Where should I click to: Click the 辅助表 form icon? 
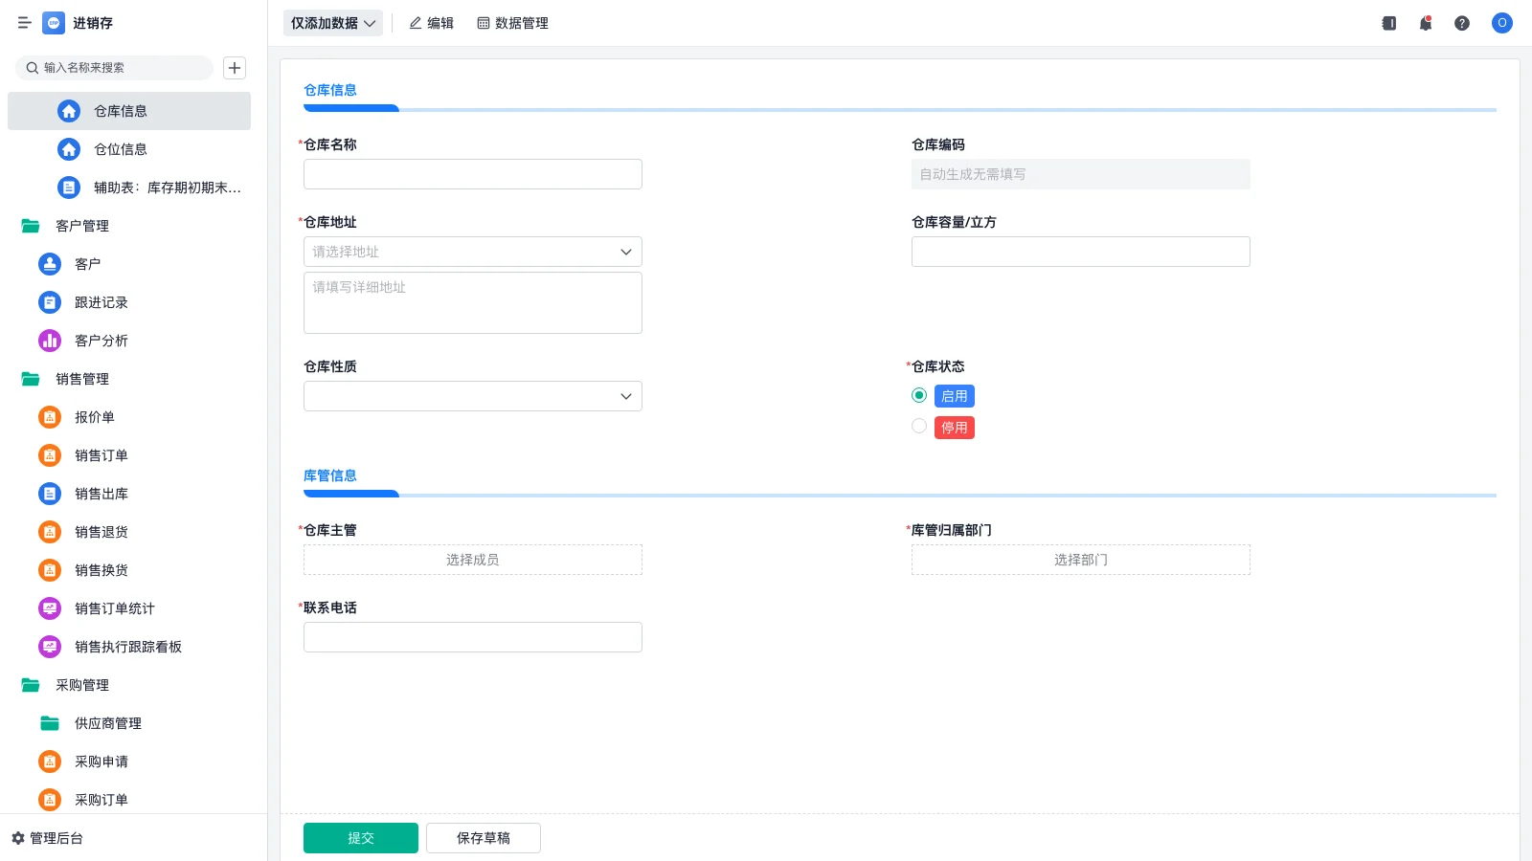point(69,188)
